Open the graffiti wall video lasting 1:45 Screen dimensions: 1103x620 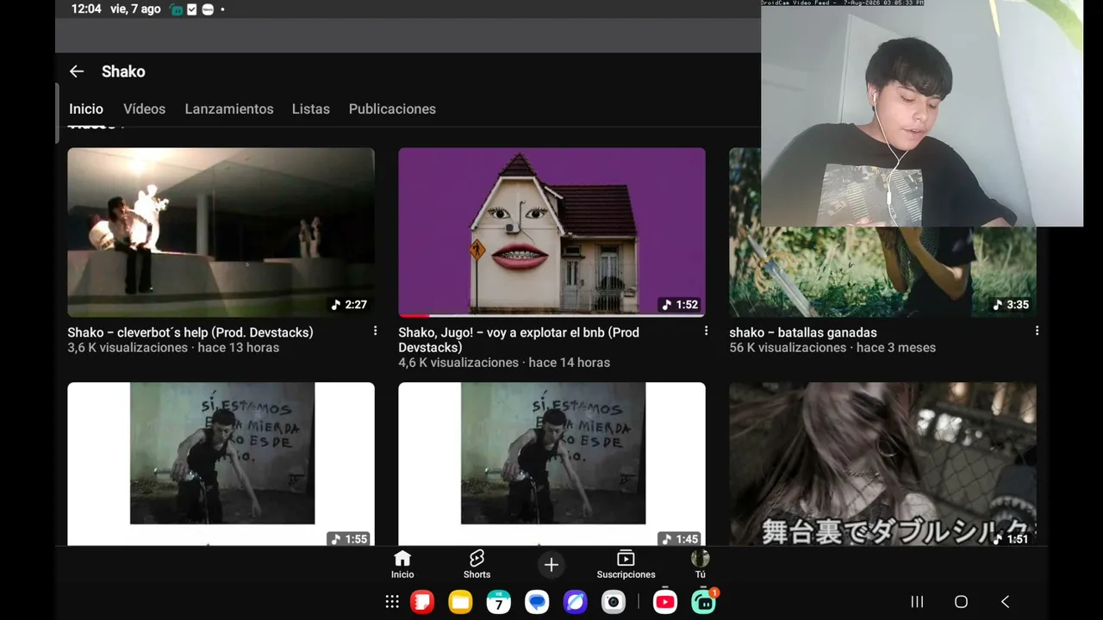pos(551,463)
